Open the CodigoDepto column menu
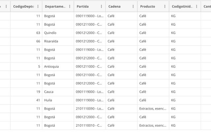This screenshot has height=132, width=211. pos(38,7)
